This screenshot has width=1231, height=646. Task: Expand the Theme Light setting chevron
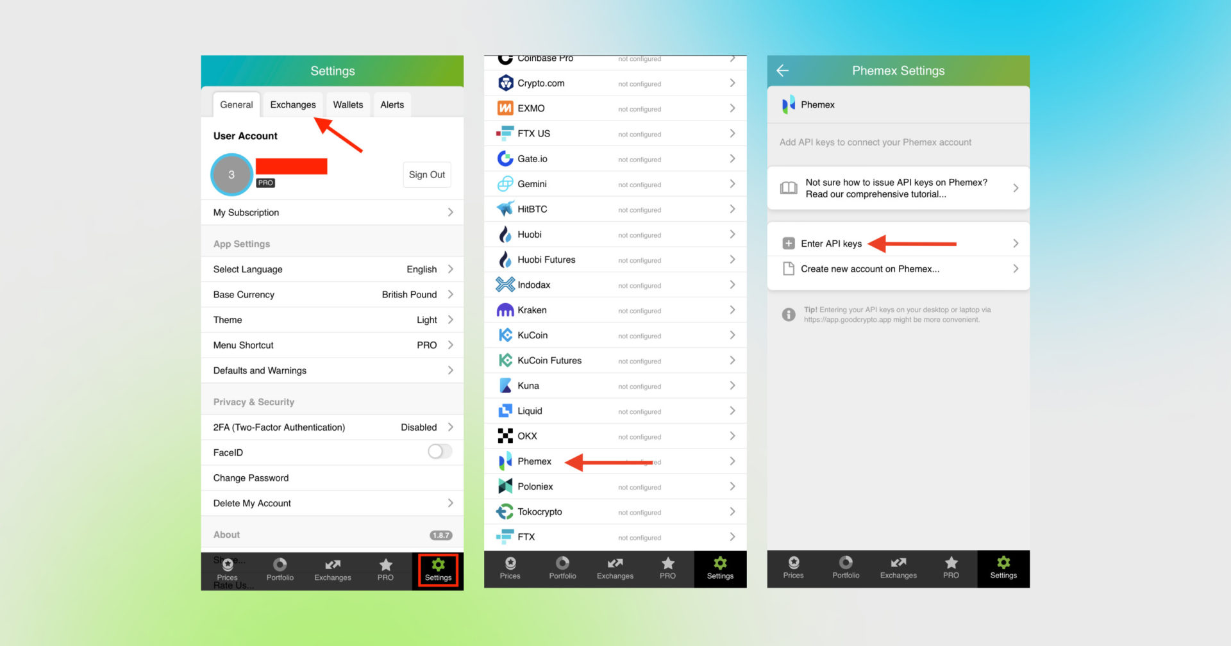pos(450,320)
